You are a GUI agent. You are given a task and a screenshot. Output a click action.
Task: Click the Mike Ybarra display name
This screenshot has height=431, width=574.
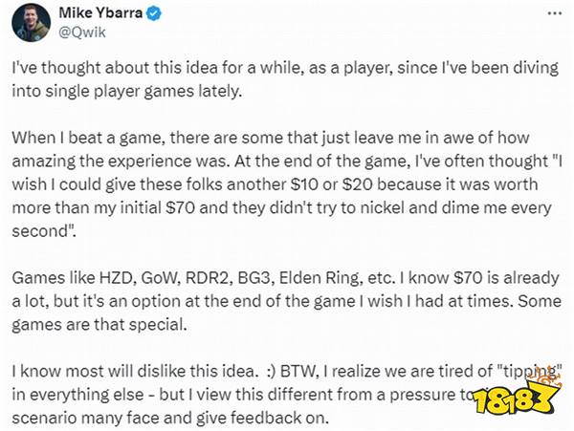[100, 13]
